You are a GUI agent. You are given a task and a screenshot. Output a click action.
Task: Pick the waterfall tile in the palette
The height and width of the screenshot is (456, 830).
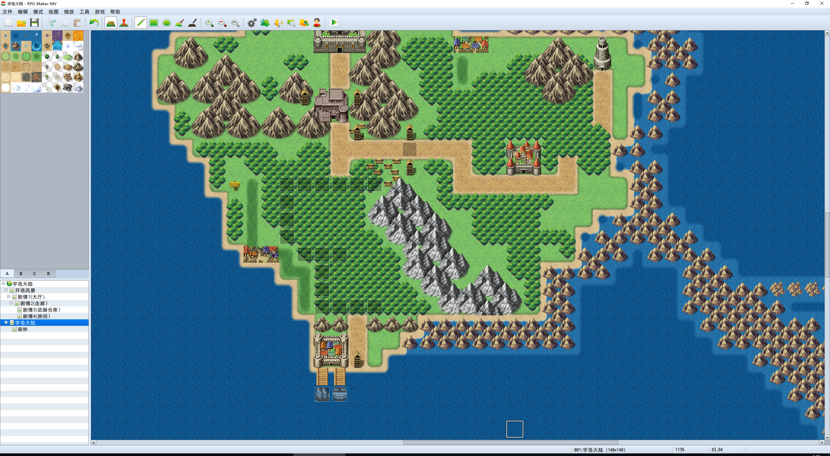point(57,46)
